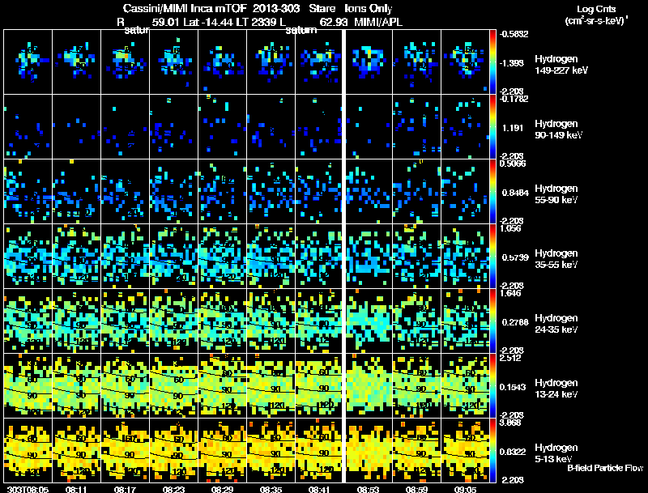Click the white vertical divider before 08:53
This screenshot has height=493, width=648.
(x=343, y=256)
